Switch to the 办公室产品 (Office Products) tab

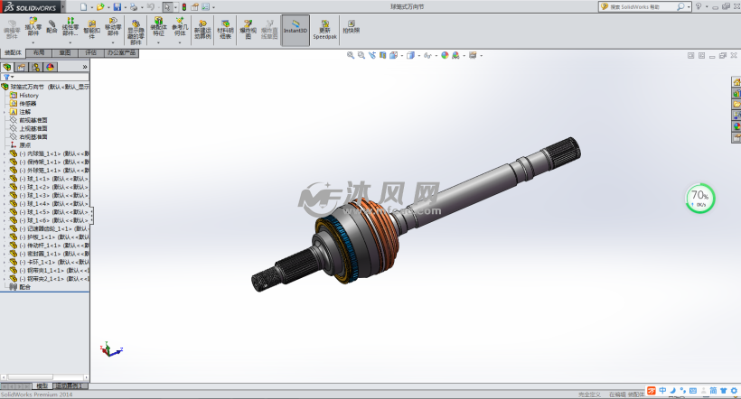click(121, 53)
